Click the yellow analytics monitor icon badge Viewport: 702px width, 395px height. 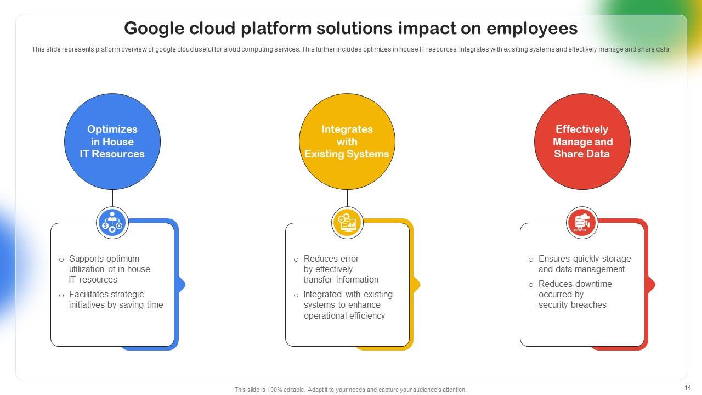click(x=347, y=222)
